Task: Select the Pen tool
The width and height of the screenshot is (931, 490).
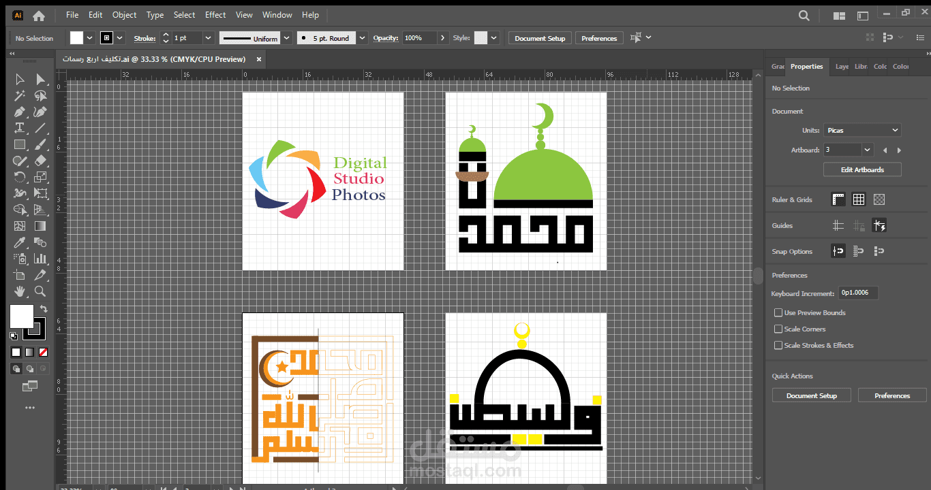Action: (20, 112)
